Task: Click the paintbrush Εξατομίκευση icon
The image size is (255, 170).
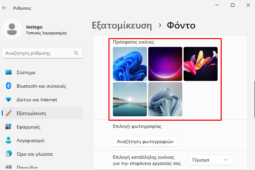Action: pyautogui.click(x=8, y=113)
